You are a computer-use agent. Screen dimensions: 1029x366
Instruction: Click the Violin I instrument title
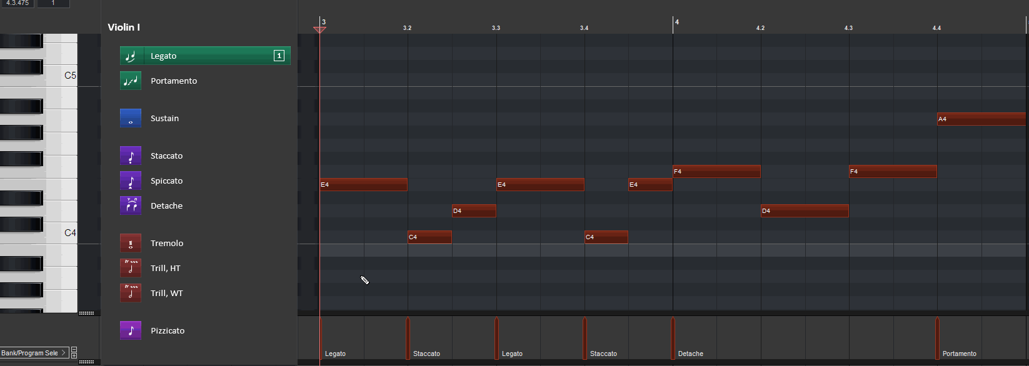[x=124, y=27]
